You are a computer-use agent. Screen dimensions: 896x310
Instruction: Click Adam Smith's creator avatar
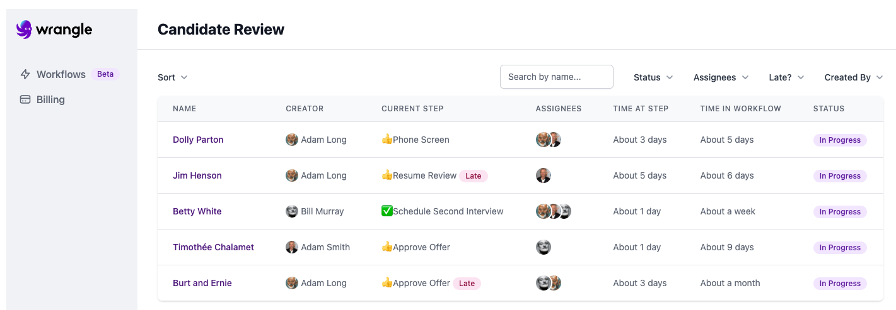pyautogui.click(x=292, y=247)
